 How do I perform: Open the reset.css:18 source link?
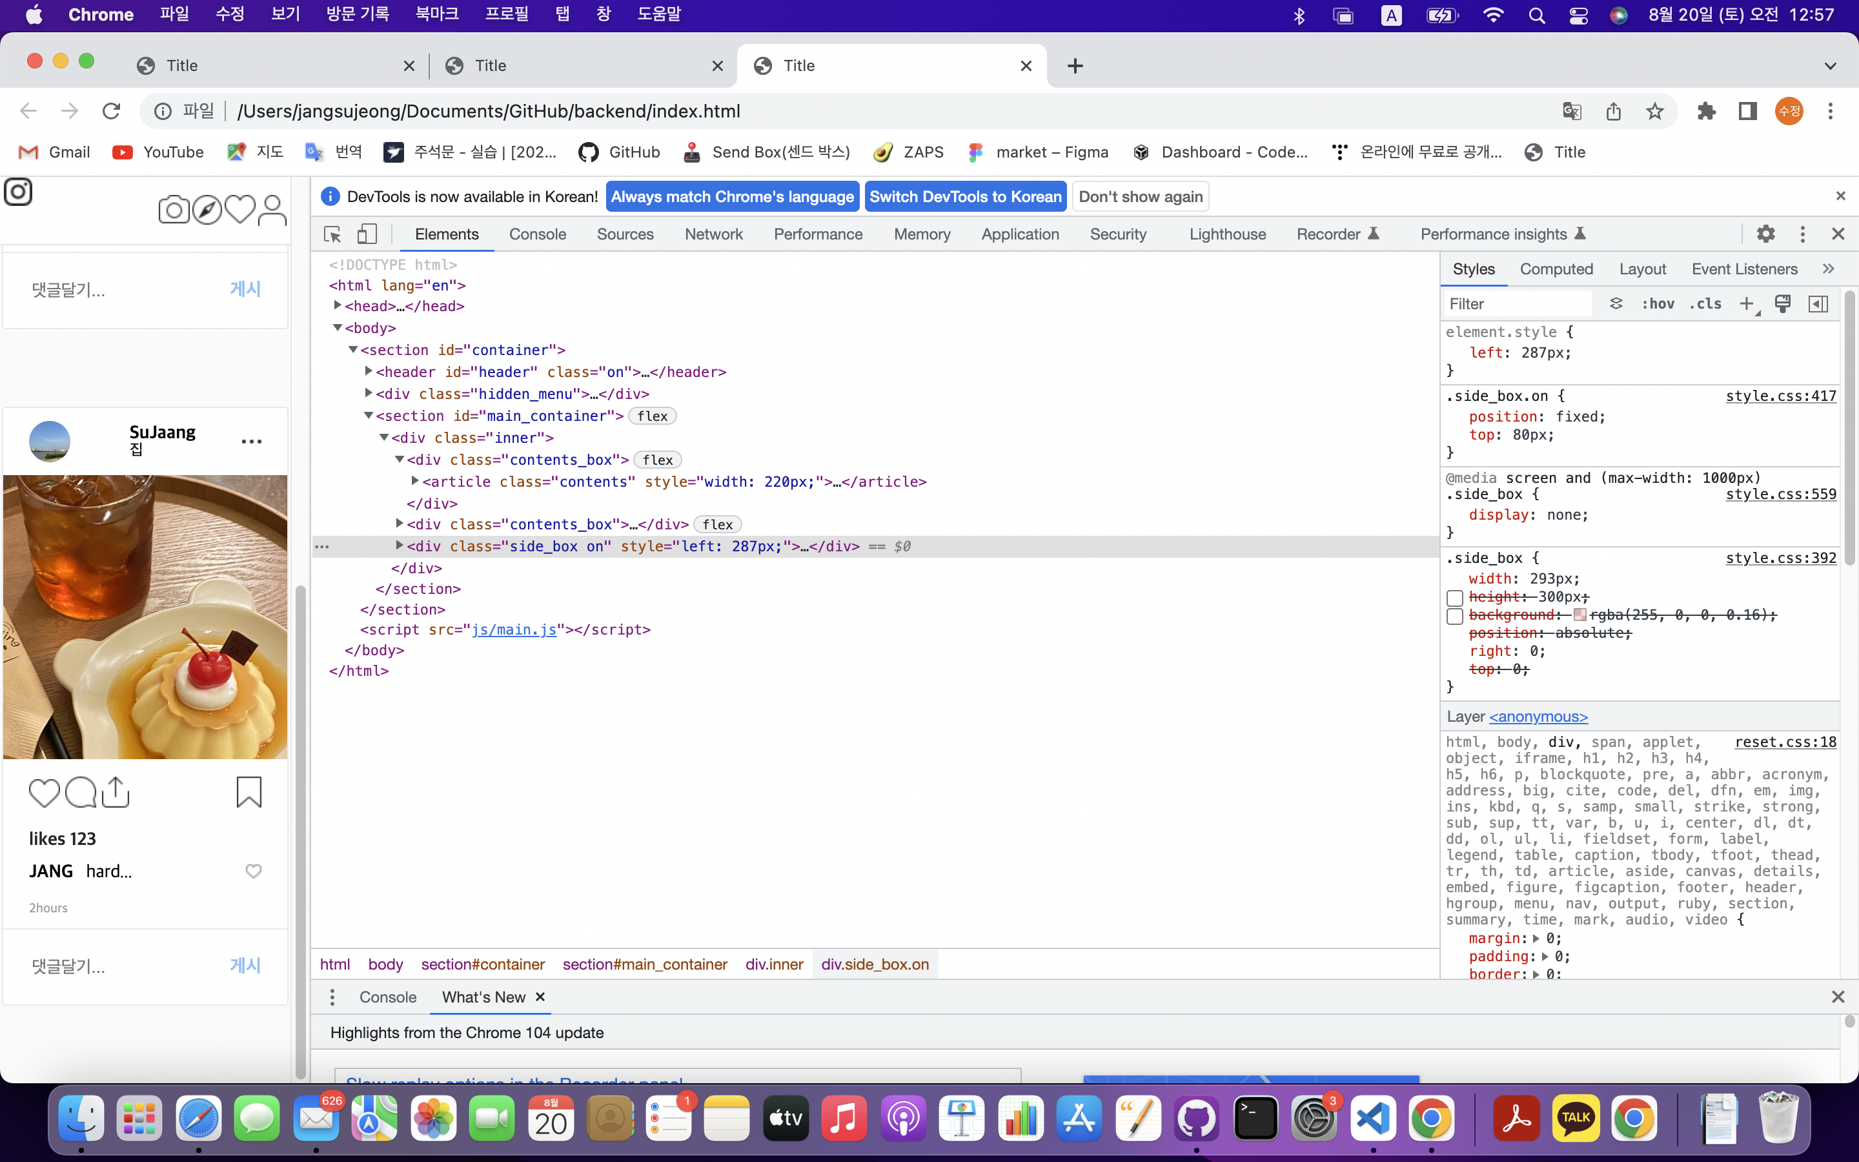(x=1785, y=742)
